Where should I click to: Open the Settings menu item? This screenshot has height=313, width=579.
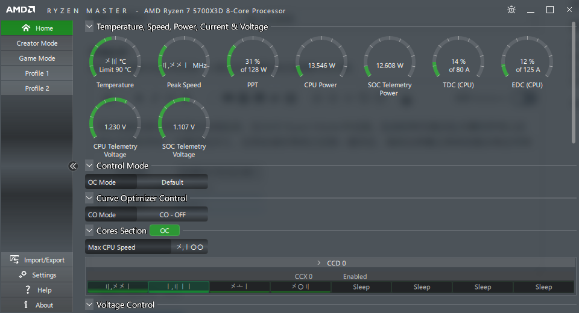point(37,275)
